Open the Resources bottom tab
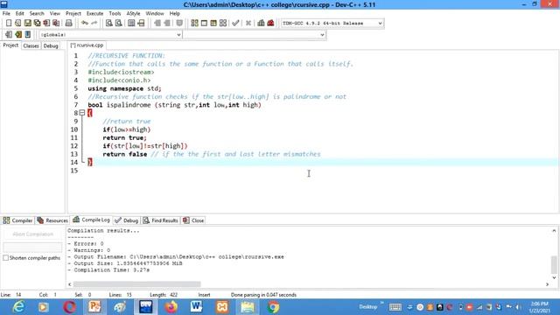560x315 pixels. pyautogui.click(x=52, y=220)
